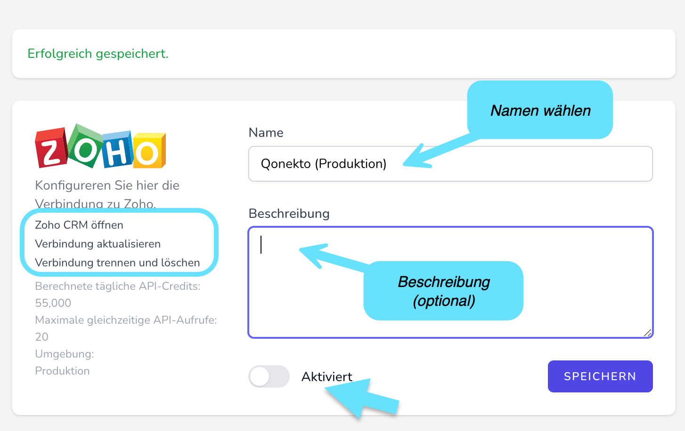Grab the Beschreibung textarea resize handle
This screenshot has height=431, width=685.
click(x=648, y=333)
